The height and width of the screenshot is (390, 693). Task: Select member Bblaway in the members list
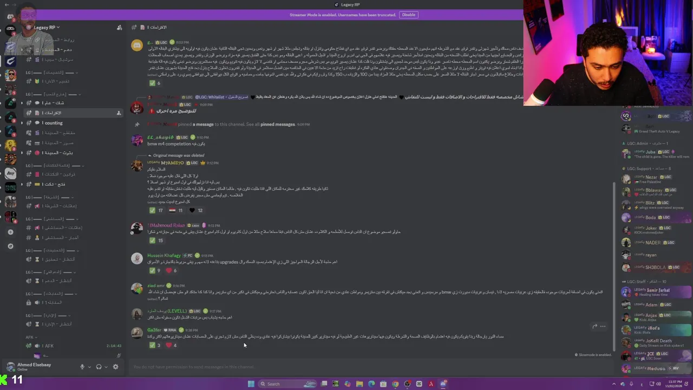(656, 191)
